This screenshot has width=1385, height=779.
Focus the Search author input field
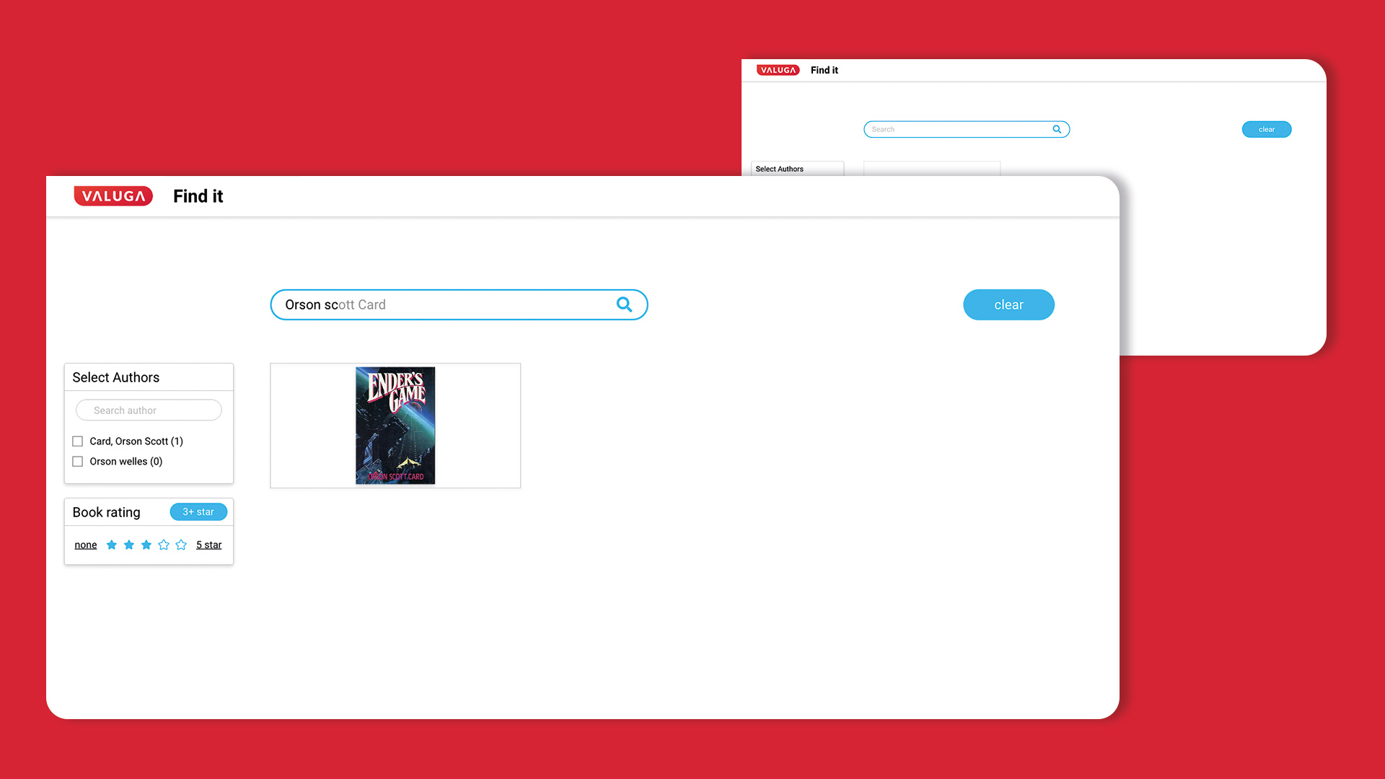pyautogui.click(x=149, y=410)
